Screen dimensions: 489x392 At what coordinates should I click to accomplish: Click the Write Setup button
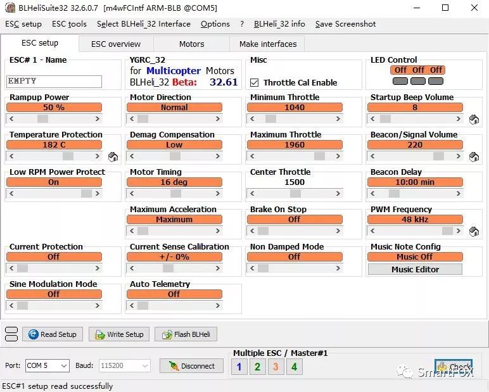pos(119,334)
